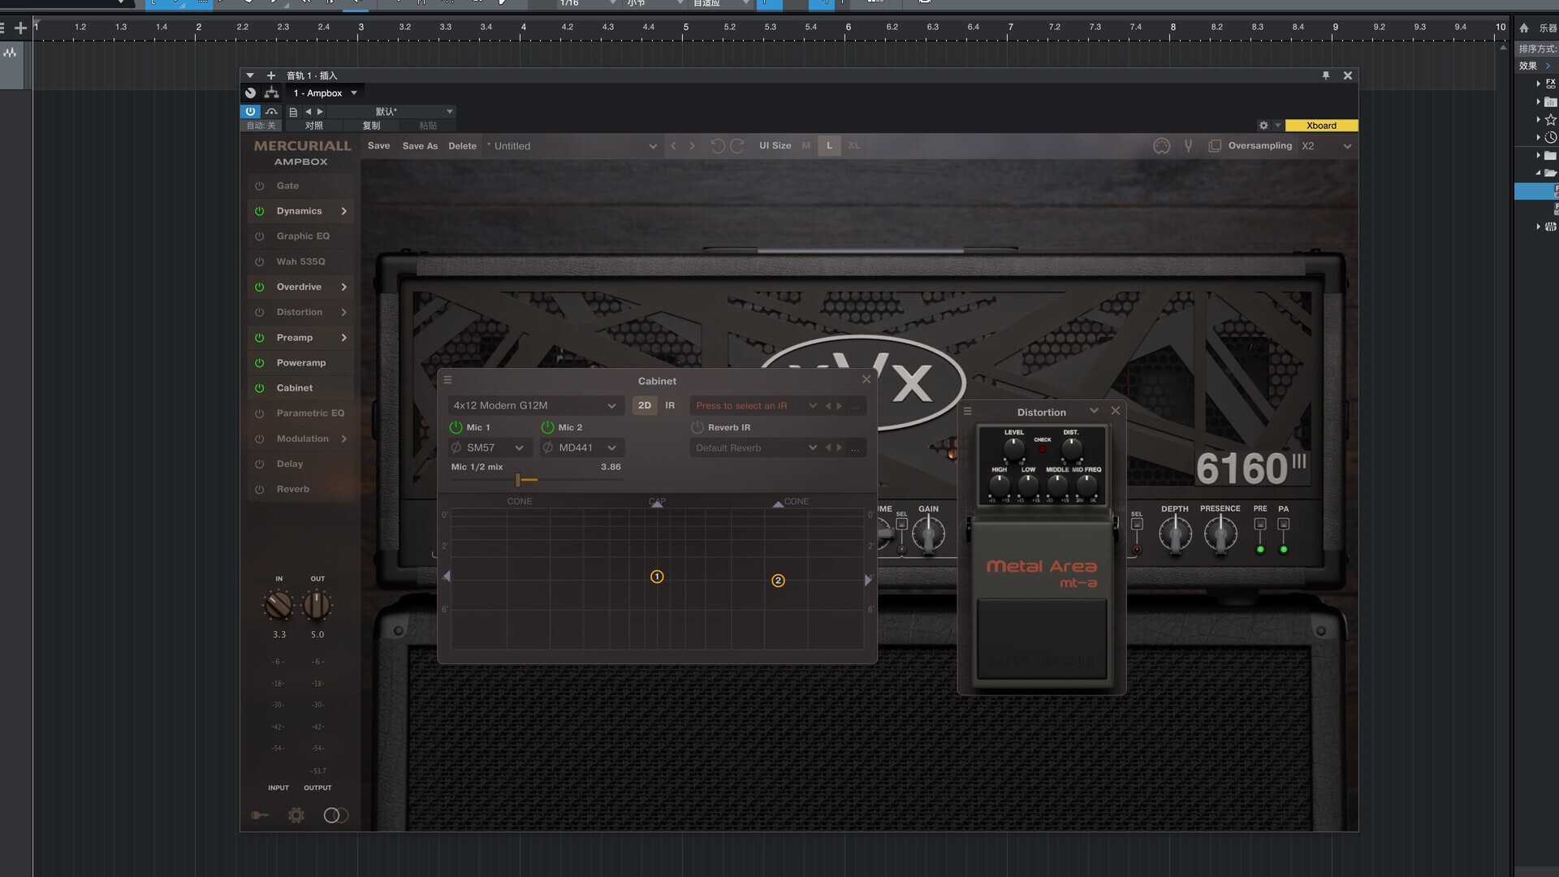Toggle the Dynamics module power
The image size is (1559, 877).
click(260, 211)
